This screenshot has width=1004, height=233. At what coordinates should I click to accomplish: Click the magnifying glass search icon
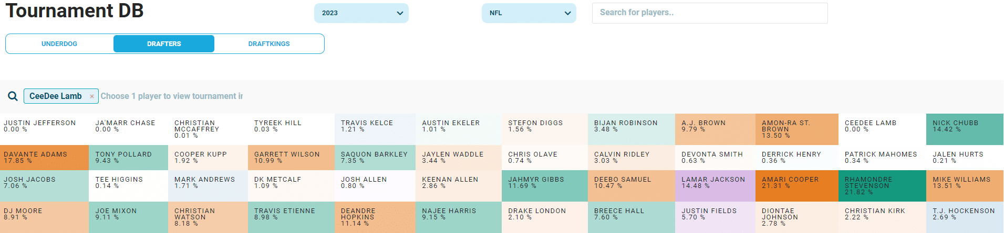[x=13, y=96]
